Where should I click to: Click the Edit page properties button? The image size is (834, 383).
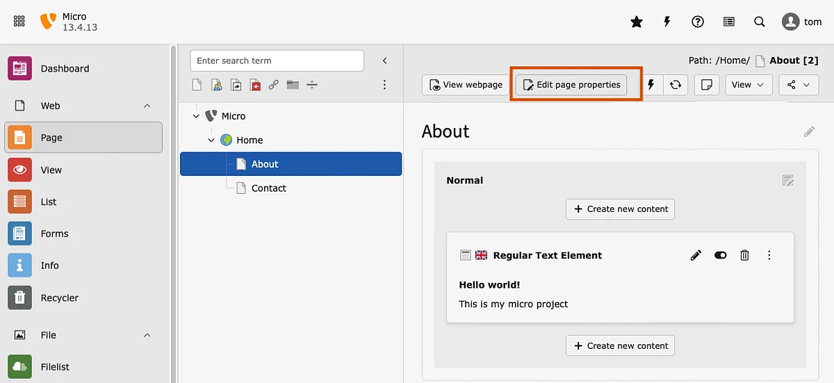coord(571,85)
